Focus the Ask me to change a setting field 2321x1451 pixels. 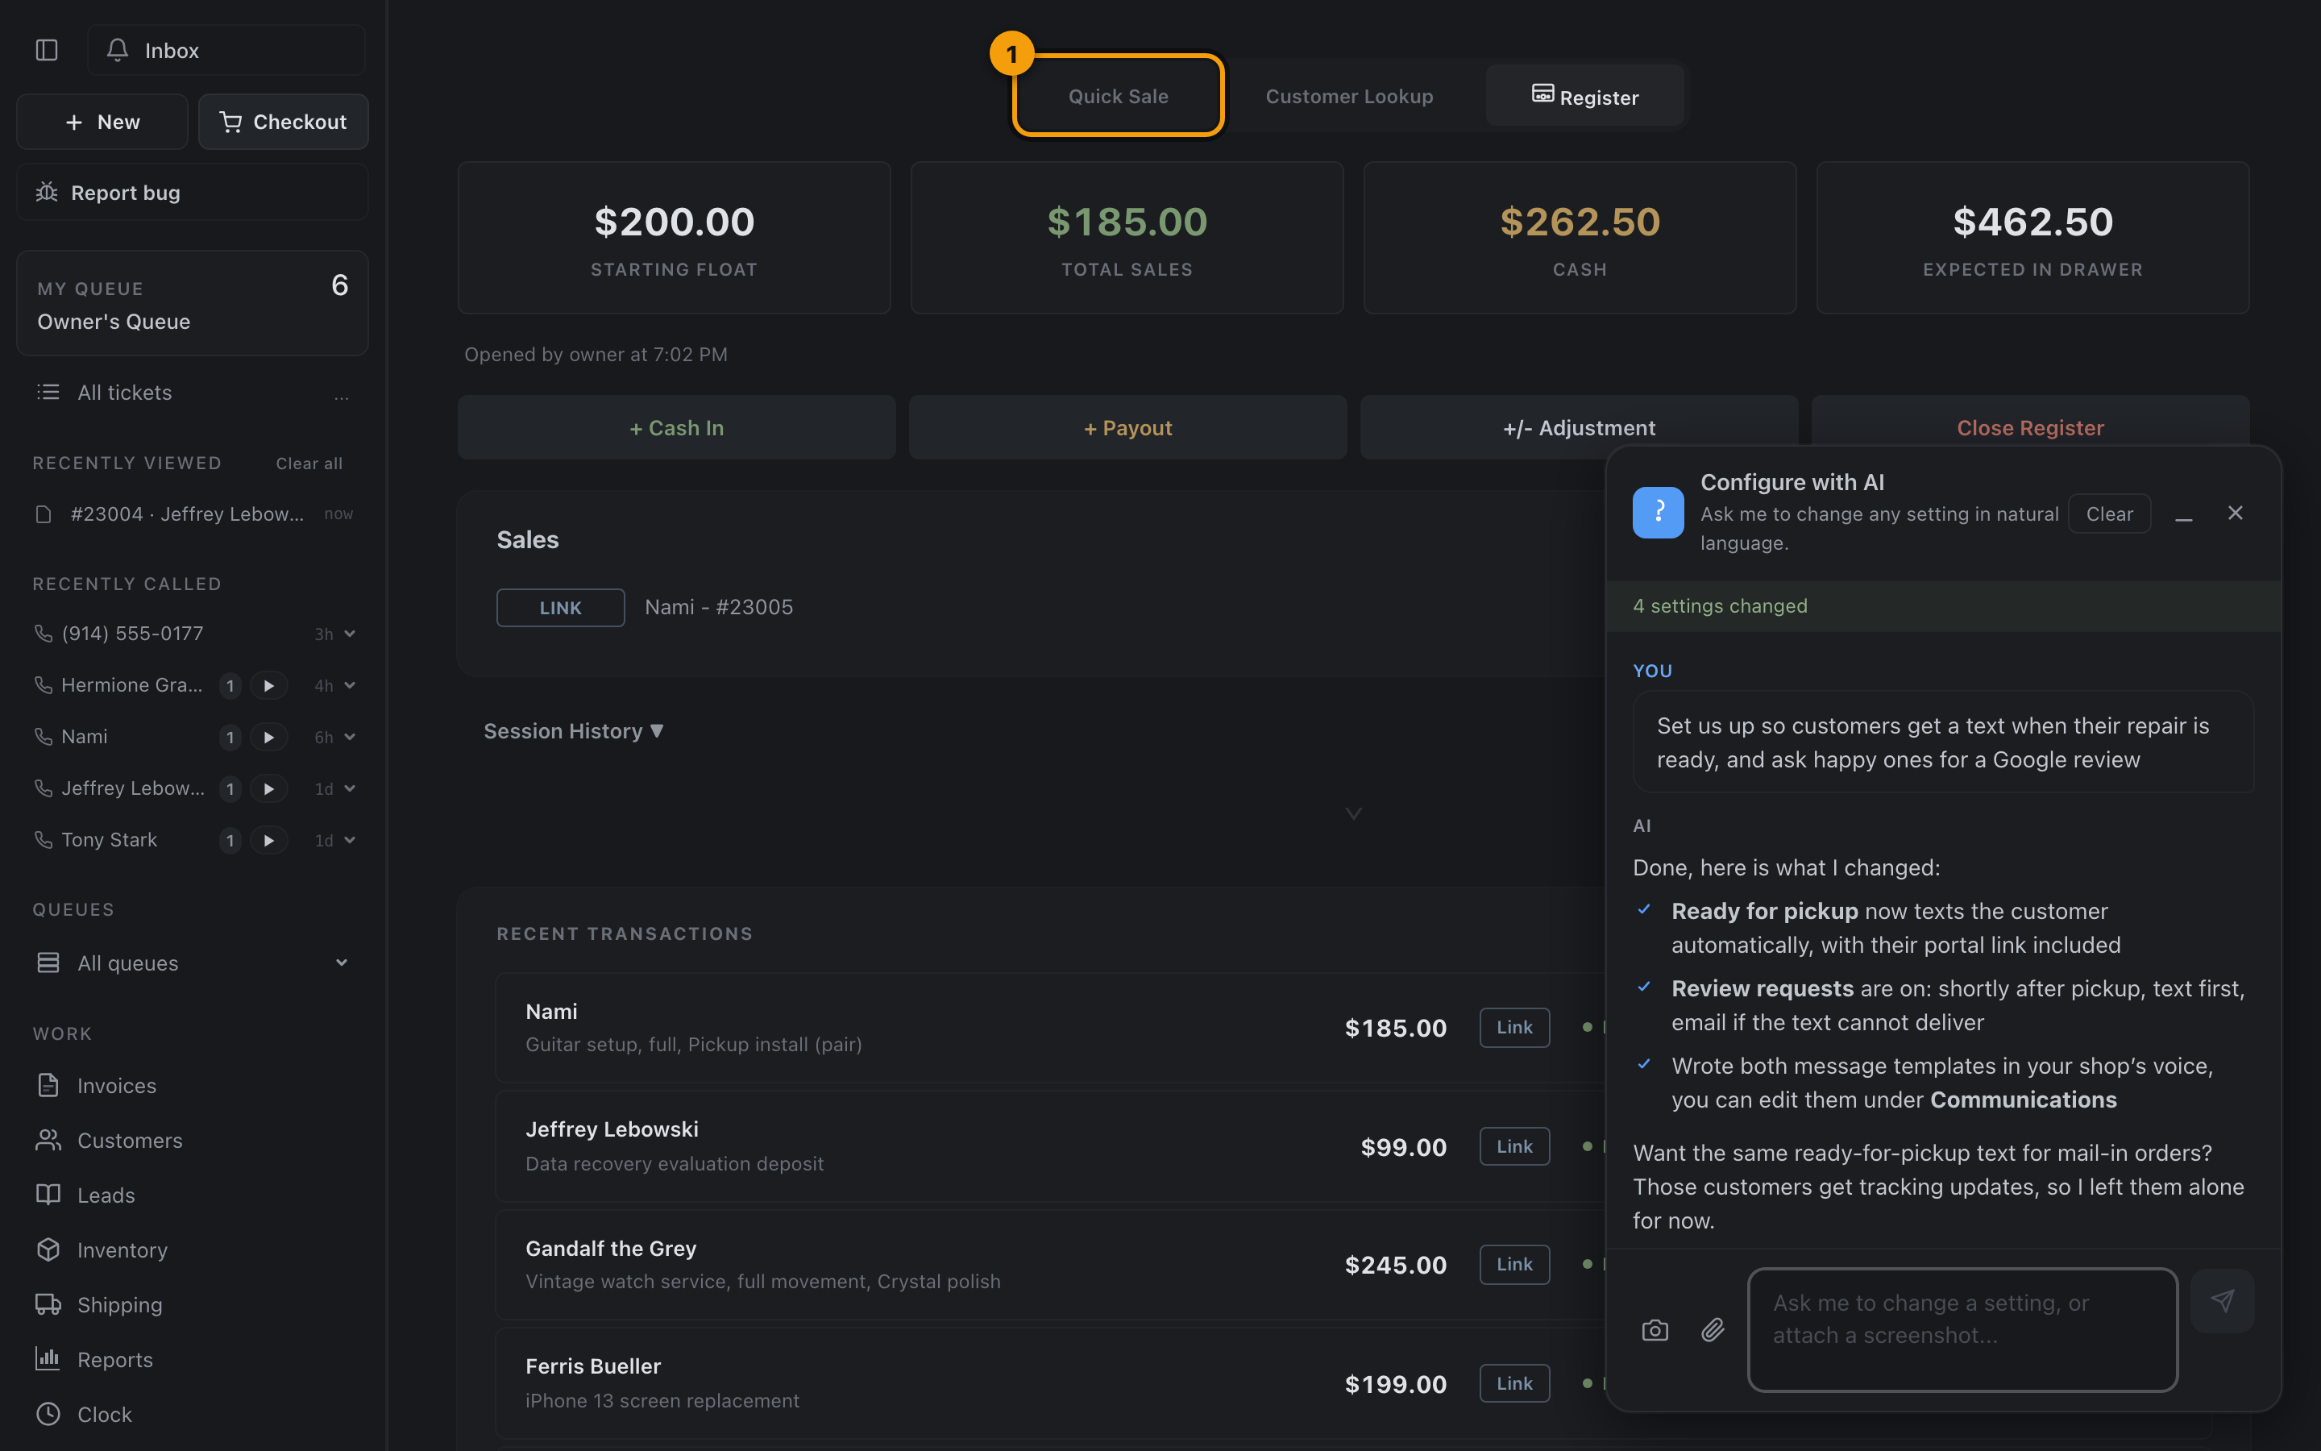pyautogui.click(x=1962, y=1329)
